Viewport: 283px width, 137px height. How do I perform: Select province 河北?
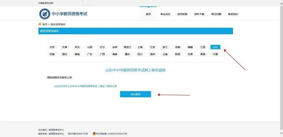77,47
